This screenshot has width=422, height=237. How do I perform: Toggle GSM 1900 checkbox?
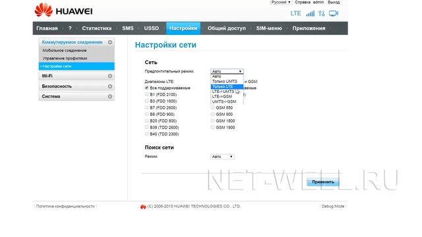click(x=212, y=127)
